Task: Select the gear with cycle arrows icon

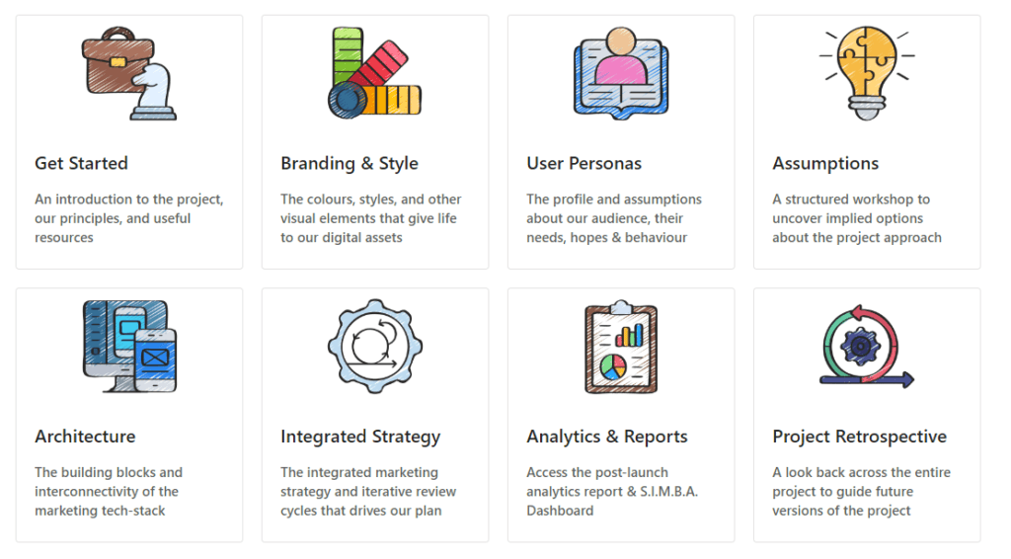Action: point(374,347)
